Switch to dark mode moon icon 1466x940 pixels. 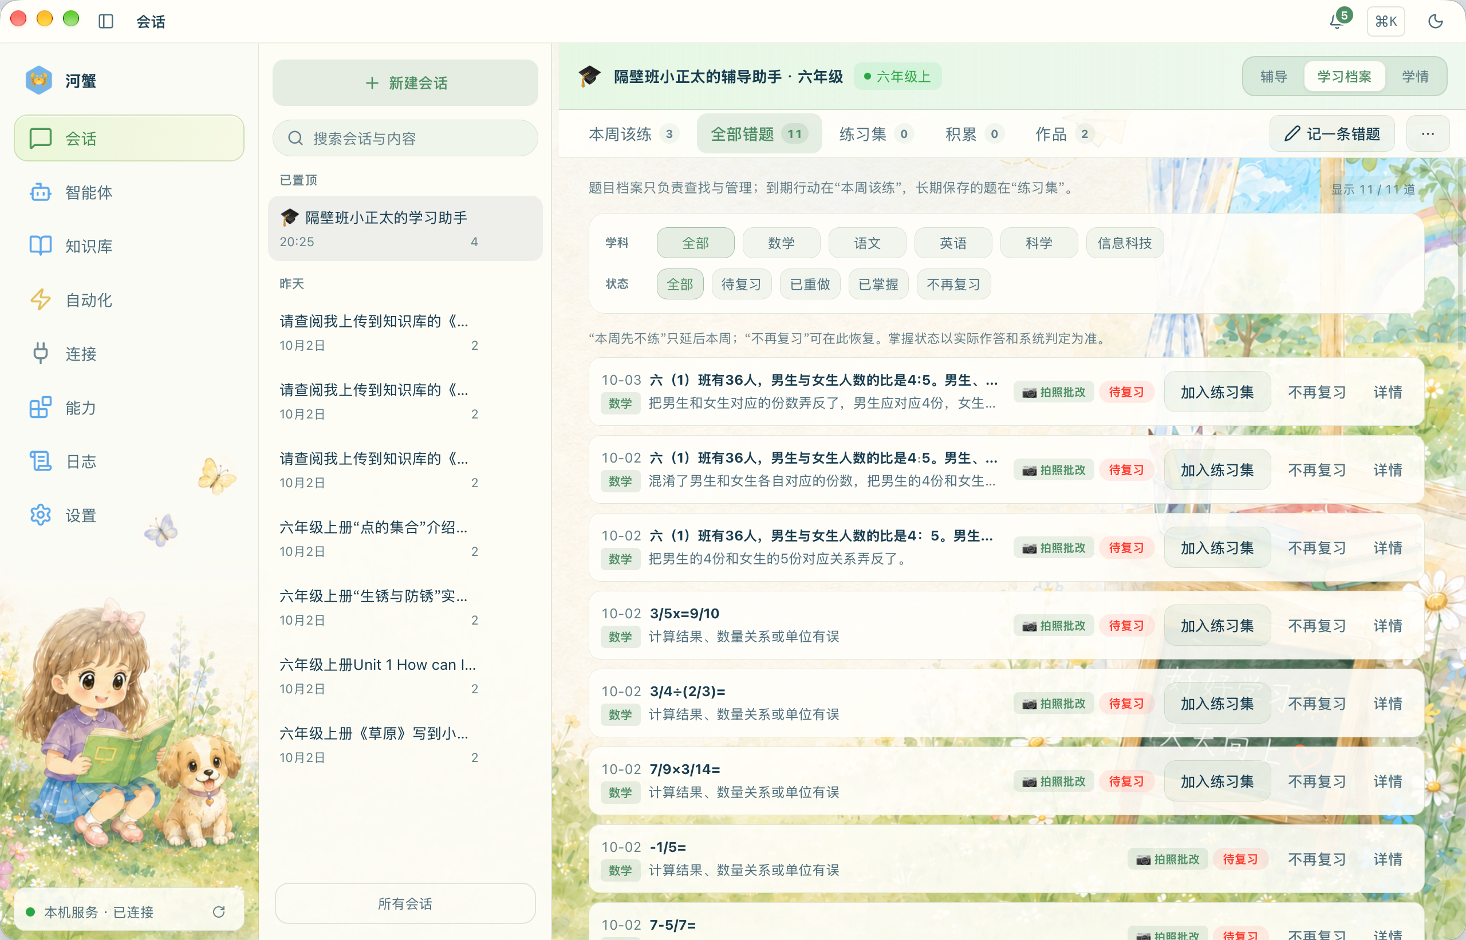click(1435, 21)
